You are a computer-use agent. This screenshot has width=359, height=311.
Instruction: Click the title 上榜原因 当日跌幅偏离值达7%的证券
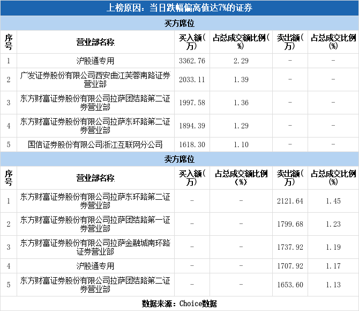pos(179,8)
